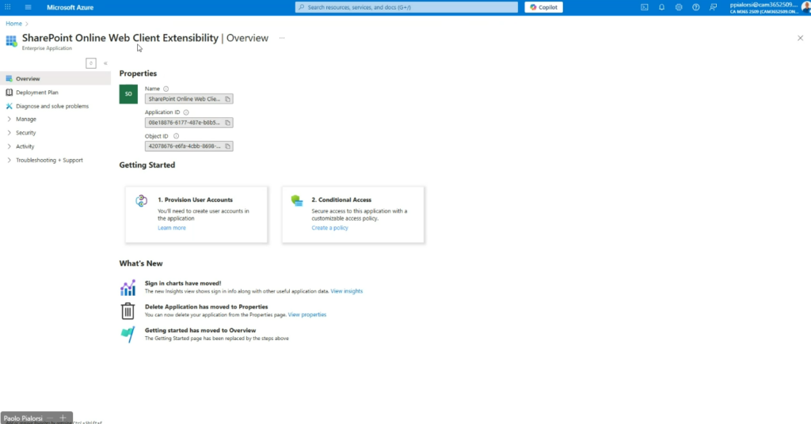Open the app launcher waffle icon
811x424 pixels.
tap(8, 7)
